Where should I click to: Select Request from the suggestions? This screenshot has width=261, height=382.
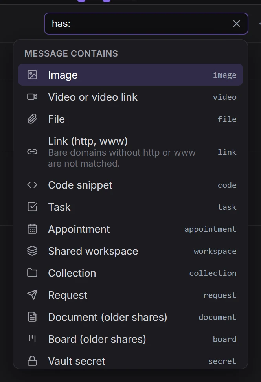(130, 295)
